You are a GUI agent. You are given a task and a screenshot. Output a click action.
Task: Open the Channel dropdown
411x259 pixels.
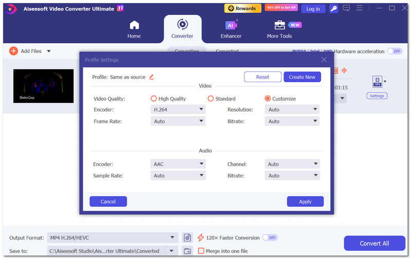(292, 164)
